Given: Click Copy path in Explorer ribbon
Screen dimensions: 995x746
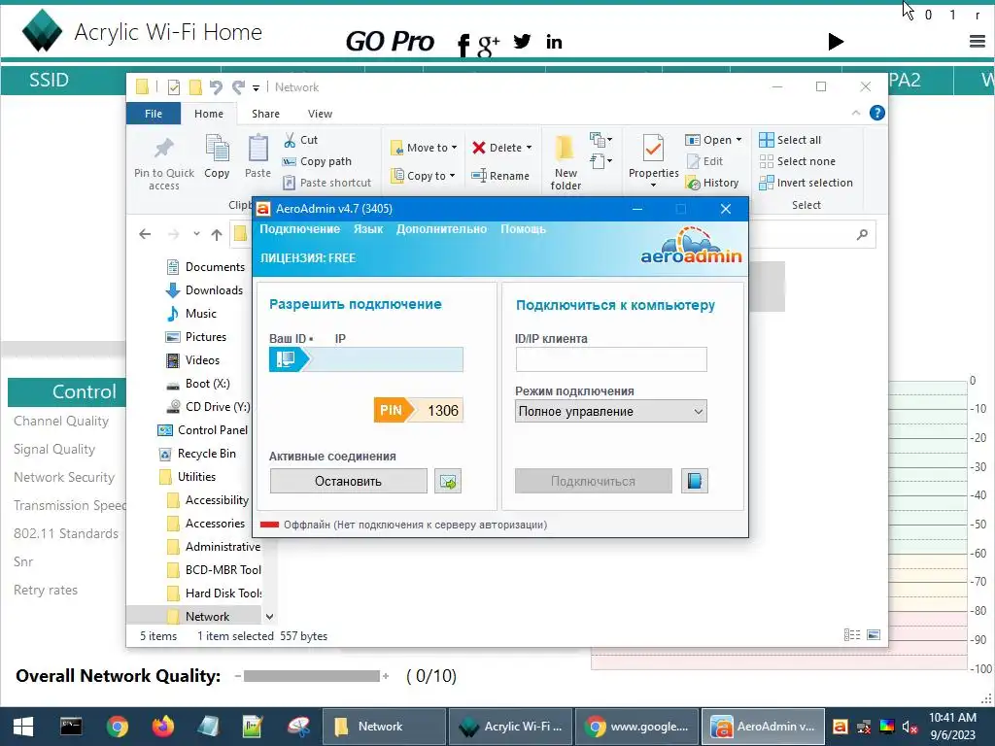Looking at the screenshot, I should click(x=317, y=161).
